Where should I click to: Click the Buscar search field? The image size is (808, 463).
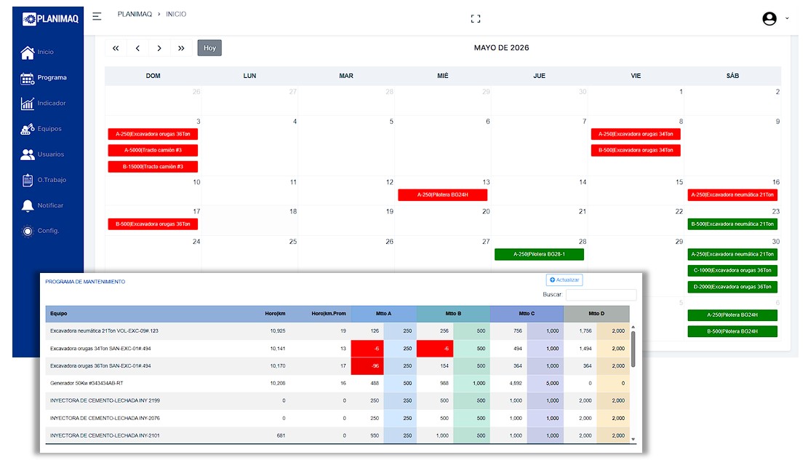tap(601, 295)
